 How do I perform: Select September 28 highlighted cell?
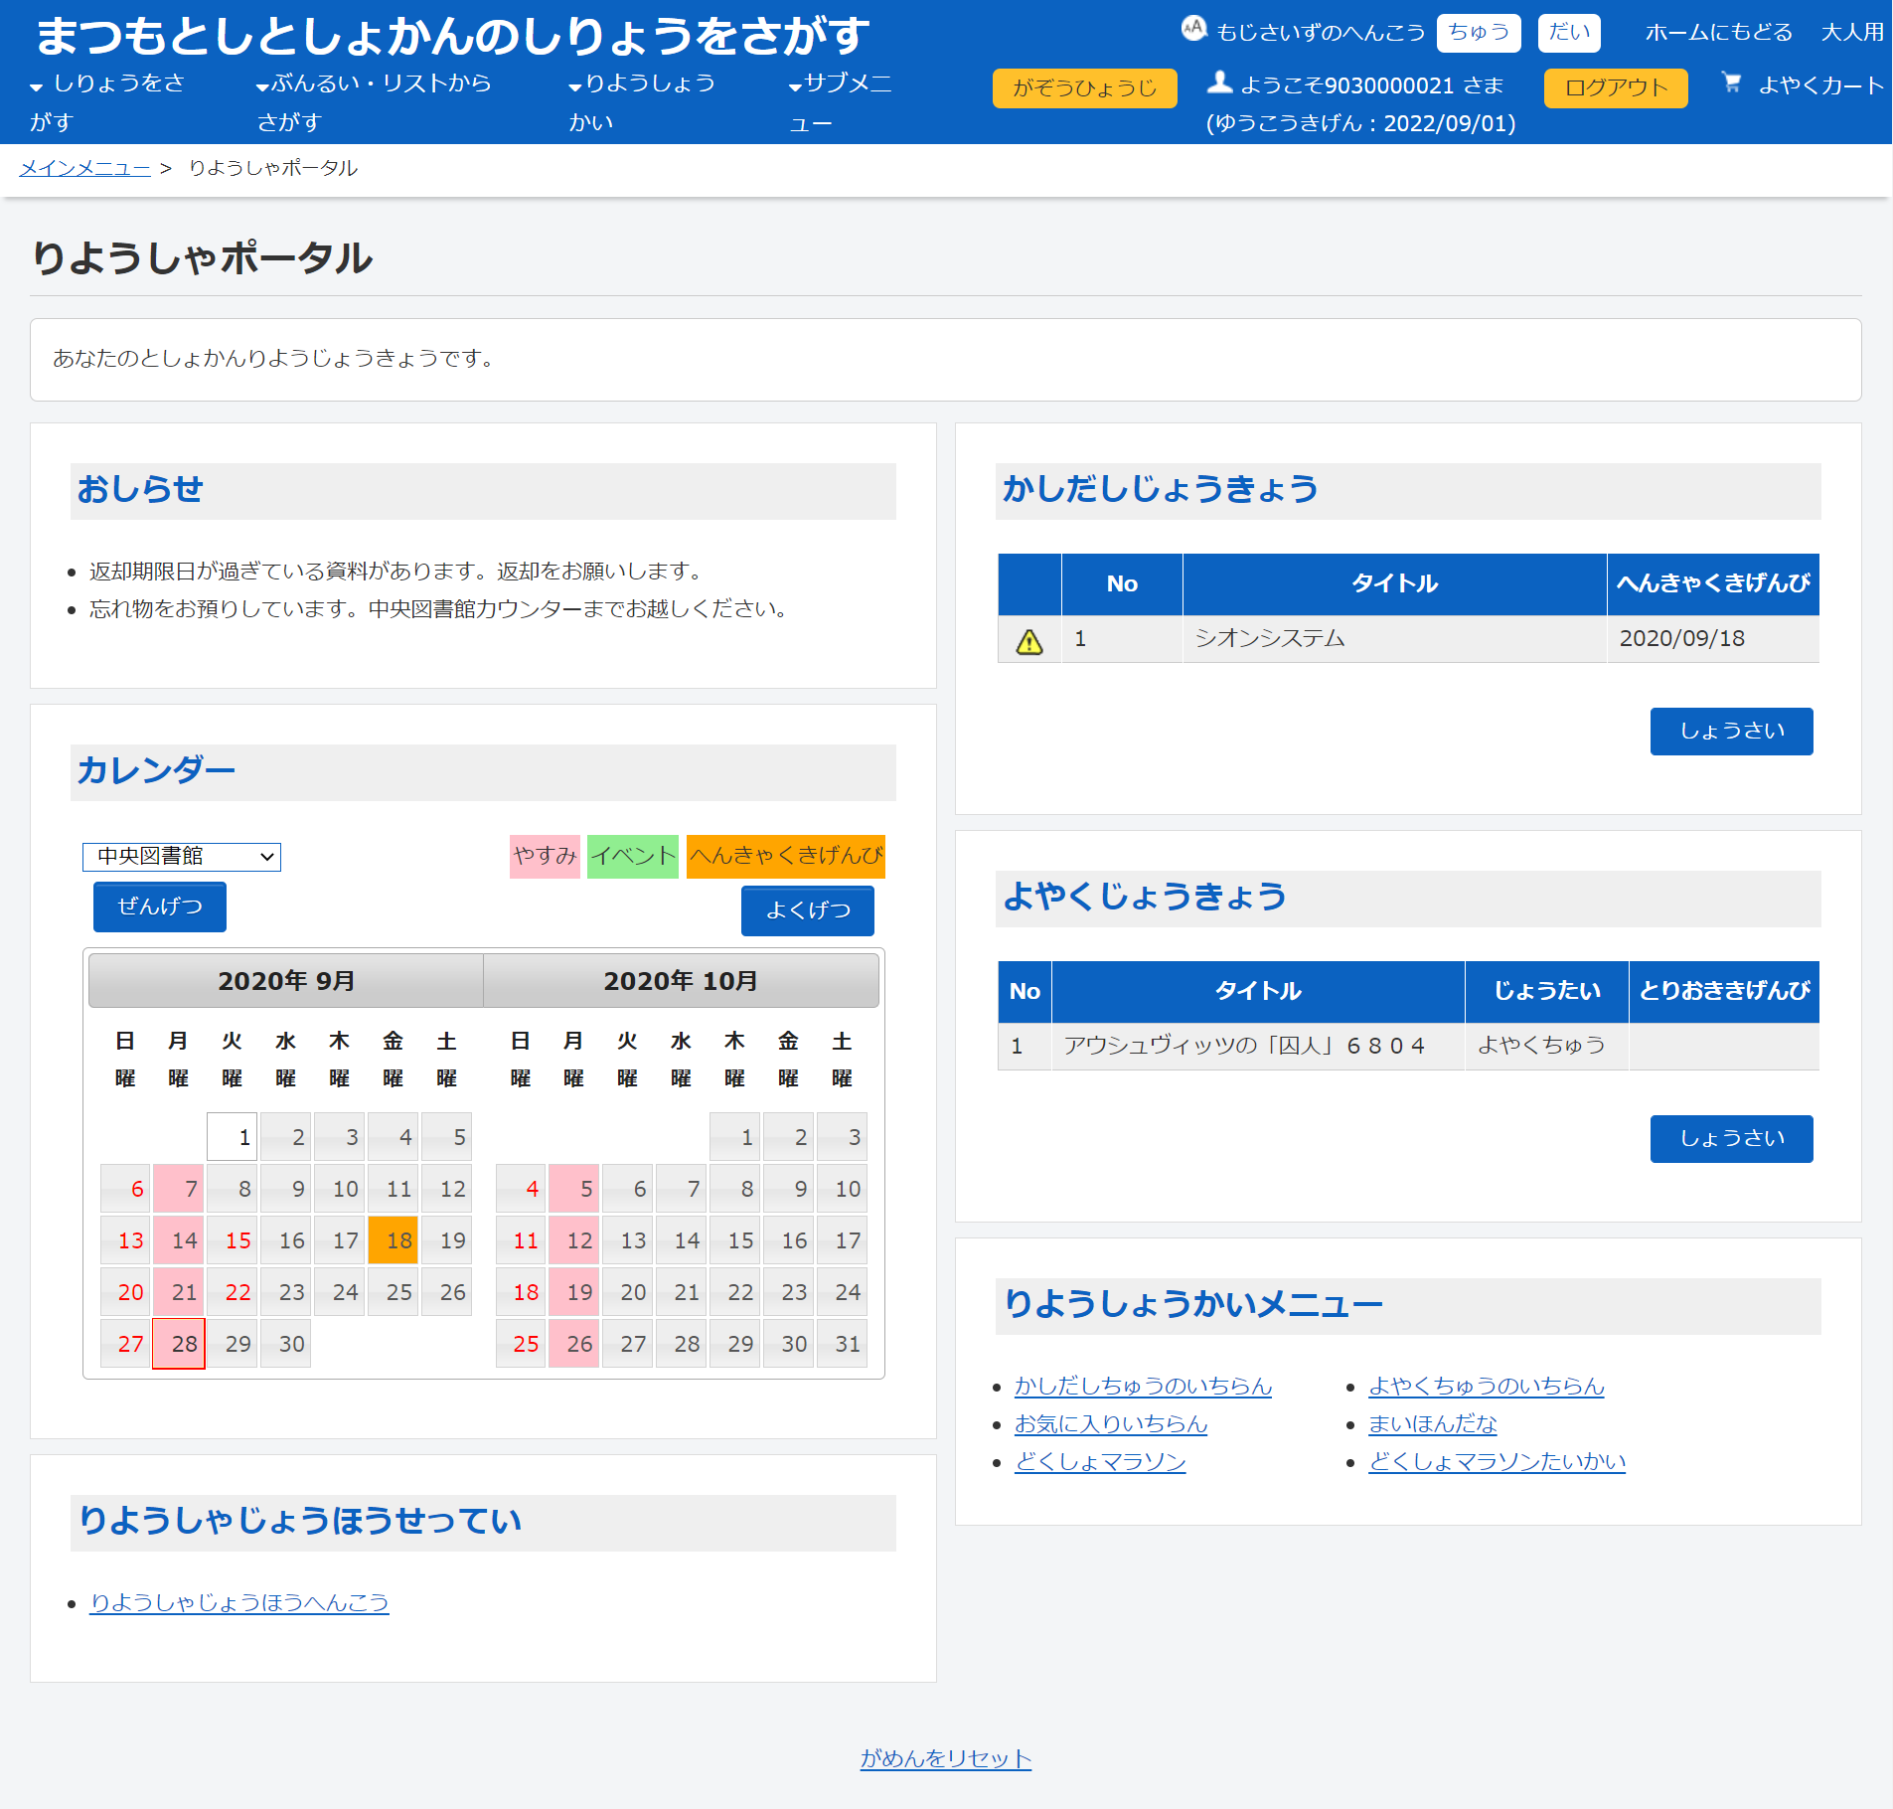(179, 1344)
